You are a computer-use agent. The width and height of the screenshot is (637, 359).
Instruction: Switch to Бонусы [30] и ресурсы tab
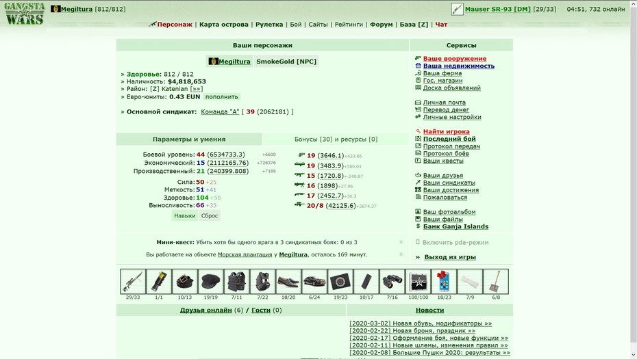tap(336, 139)
